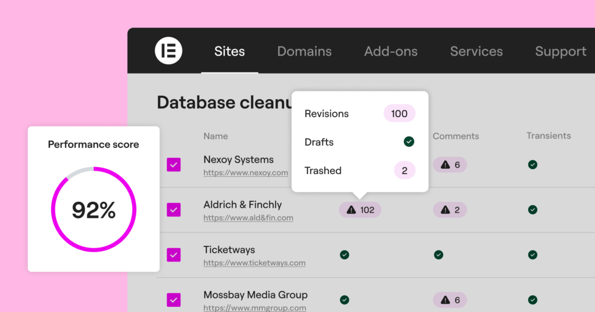
Task: Click Mossbay Media Group first green check icon
Action: (x=345, y=300)
